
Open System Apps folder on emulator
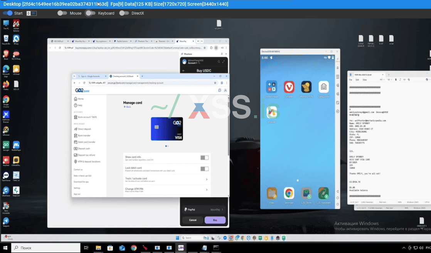[271, 87]
